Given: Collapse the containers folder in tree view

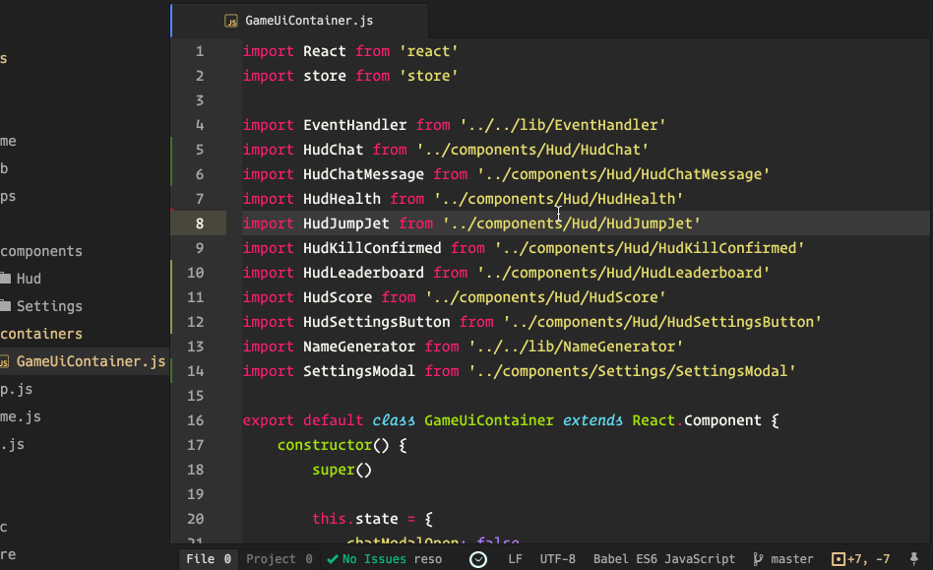Looking at the screenshot, I should pyautogui.click(x=41, y=334).
